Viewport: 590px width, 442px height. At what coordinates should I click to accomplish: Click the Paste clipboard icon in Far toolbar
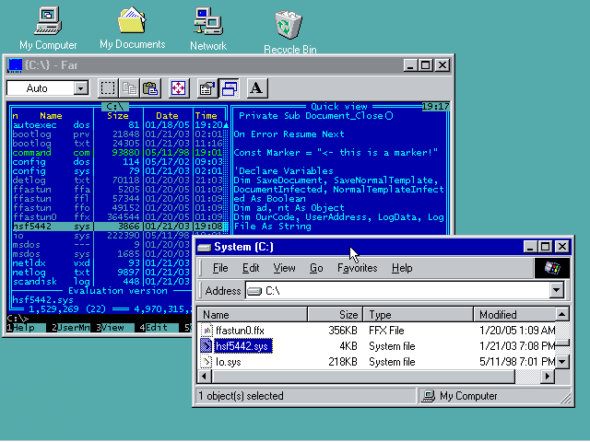[150, 88]
